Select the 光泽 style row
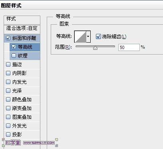 (22, 91)
